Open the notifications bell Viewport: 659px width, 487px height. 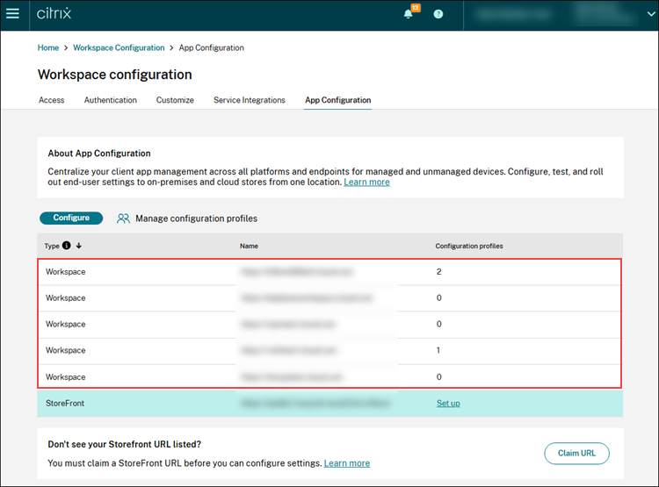click(x=409, y=14)
